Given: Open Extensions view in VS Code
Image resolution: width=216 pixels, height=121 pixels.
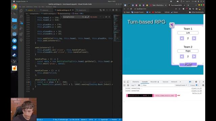Looking at the screenshot, I should 21,34.
